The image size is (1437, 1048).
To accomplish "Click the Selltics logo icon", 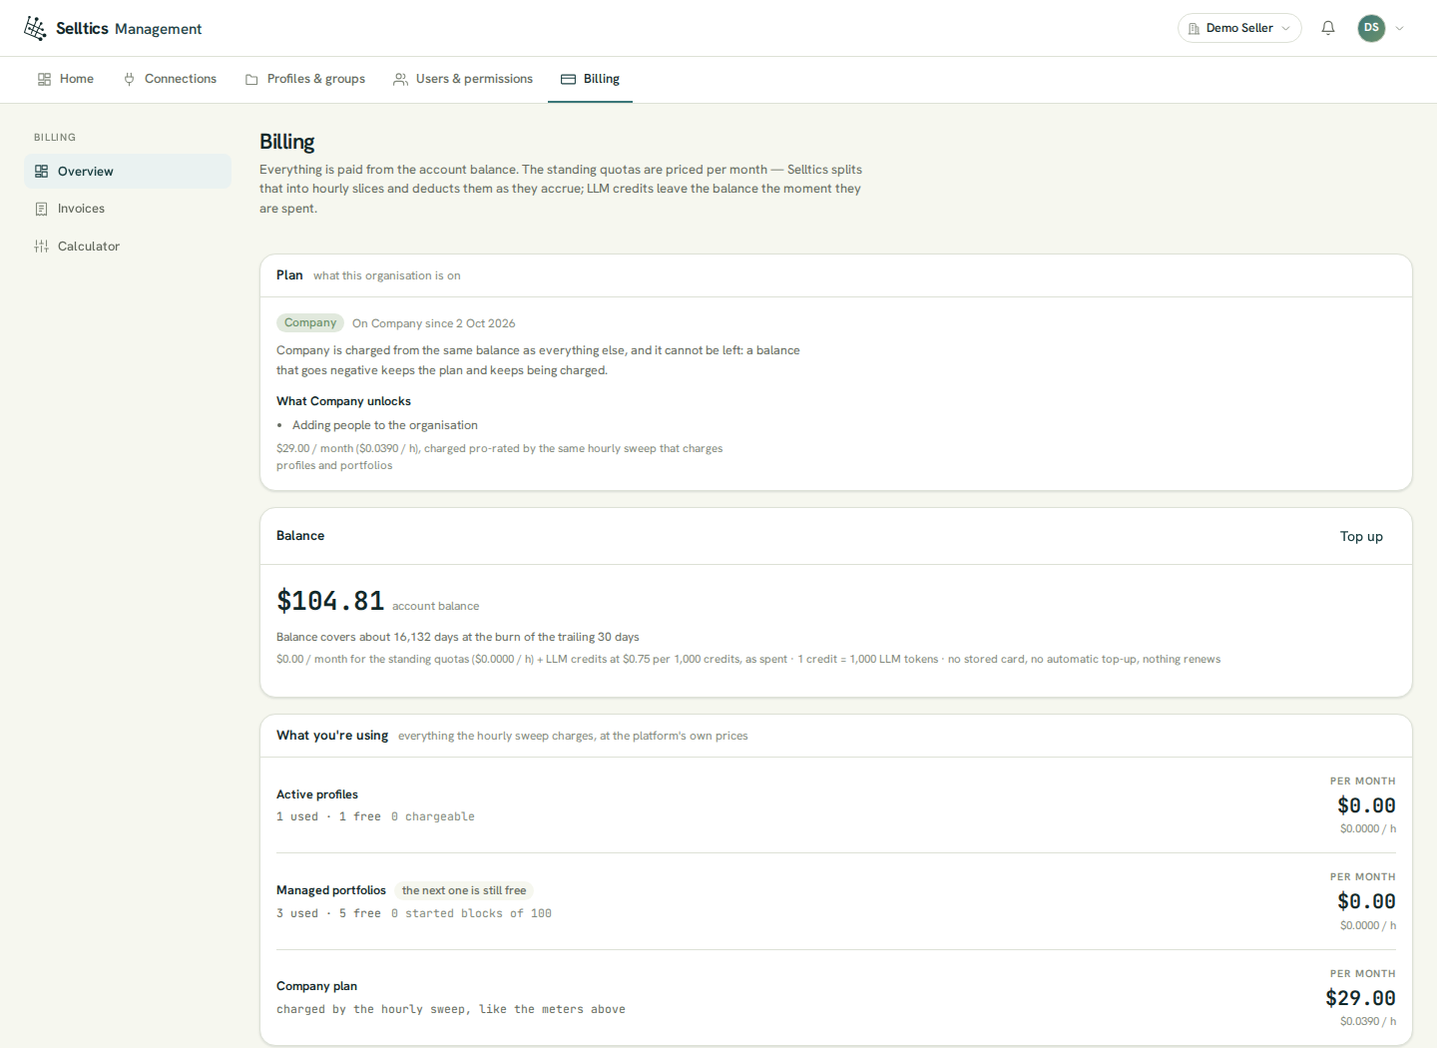I will click(x=35, y=28).
